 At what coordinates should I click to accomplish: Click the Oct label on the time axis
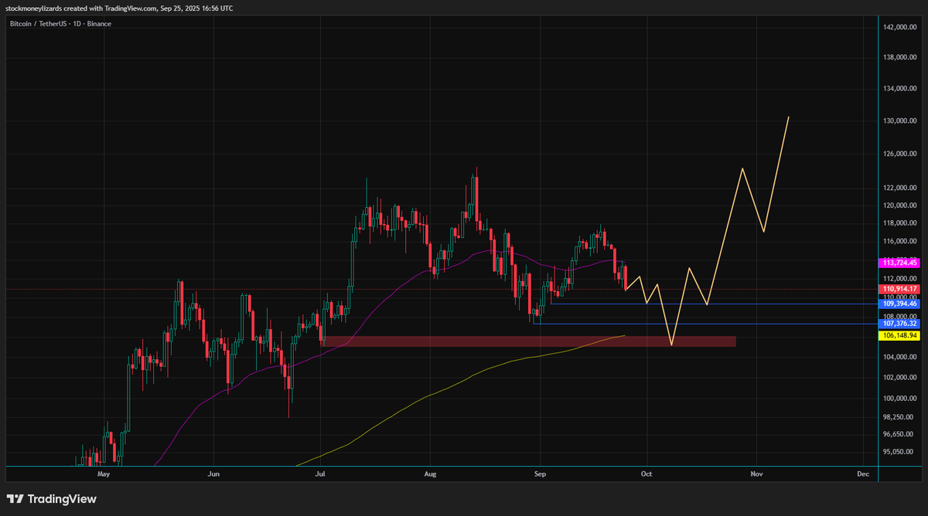click(x=647, y=474)
